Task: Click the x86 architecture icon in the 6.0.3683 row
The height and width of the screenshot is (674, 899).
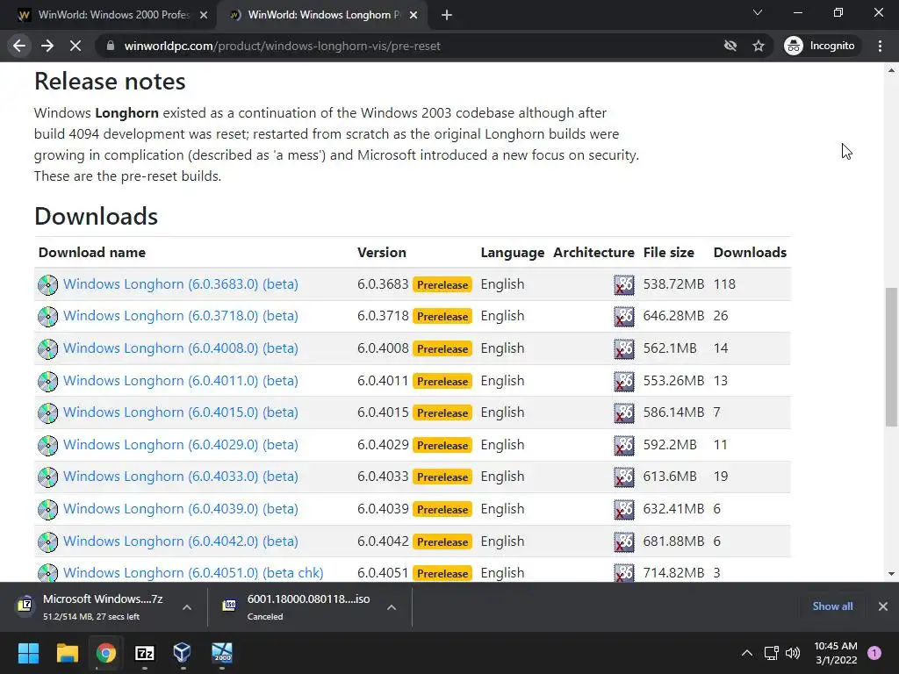Action: (x=624, y=285)
